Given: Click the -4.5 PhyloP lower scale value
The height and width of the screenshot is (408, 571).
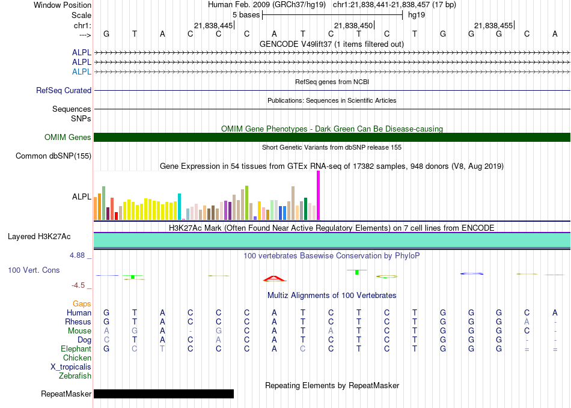Looking at the screenshot, I should [x=78, y=285].
